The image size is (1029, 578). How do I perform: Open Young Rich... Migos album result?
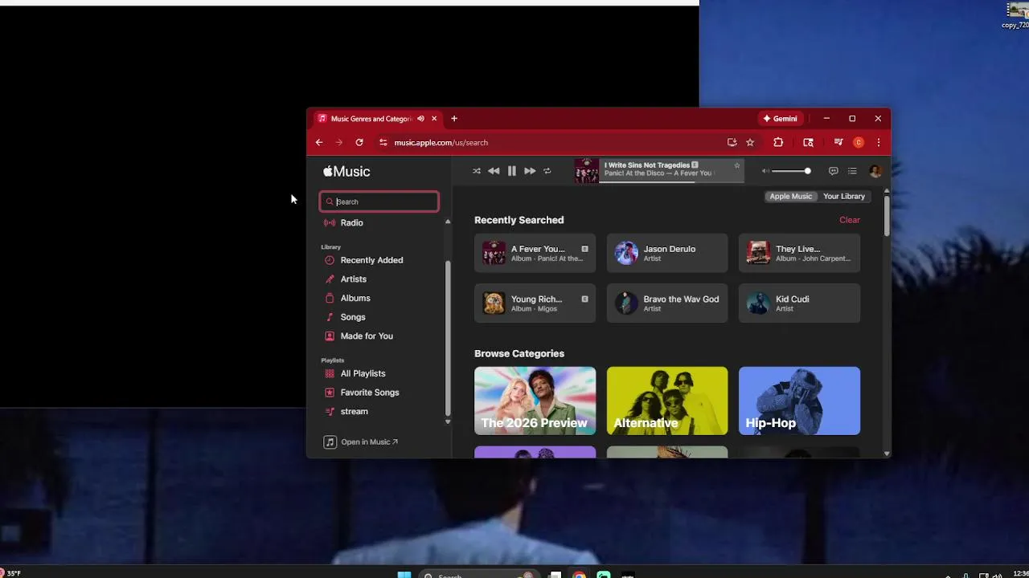535,303
